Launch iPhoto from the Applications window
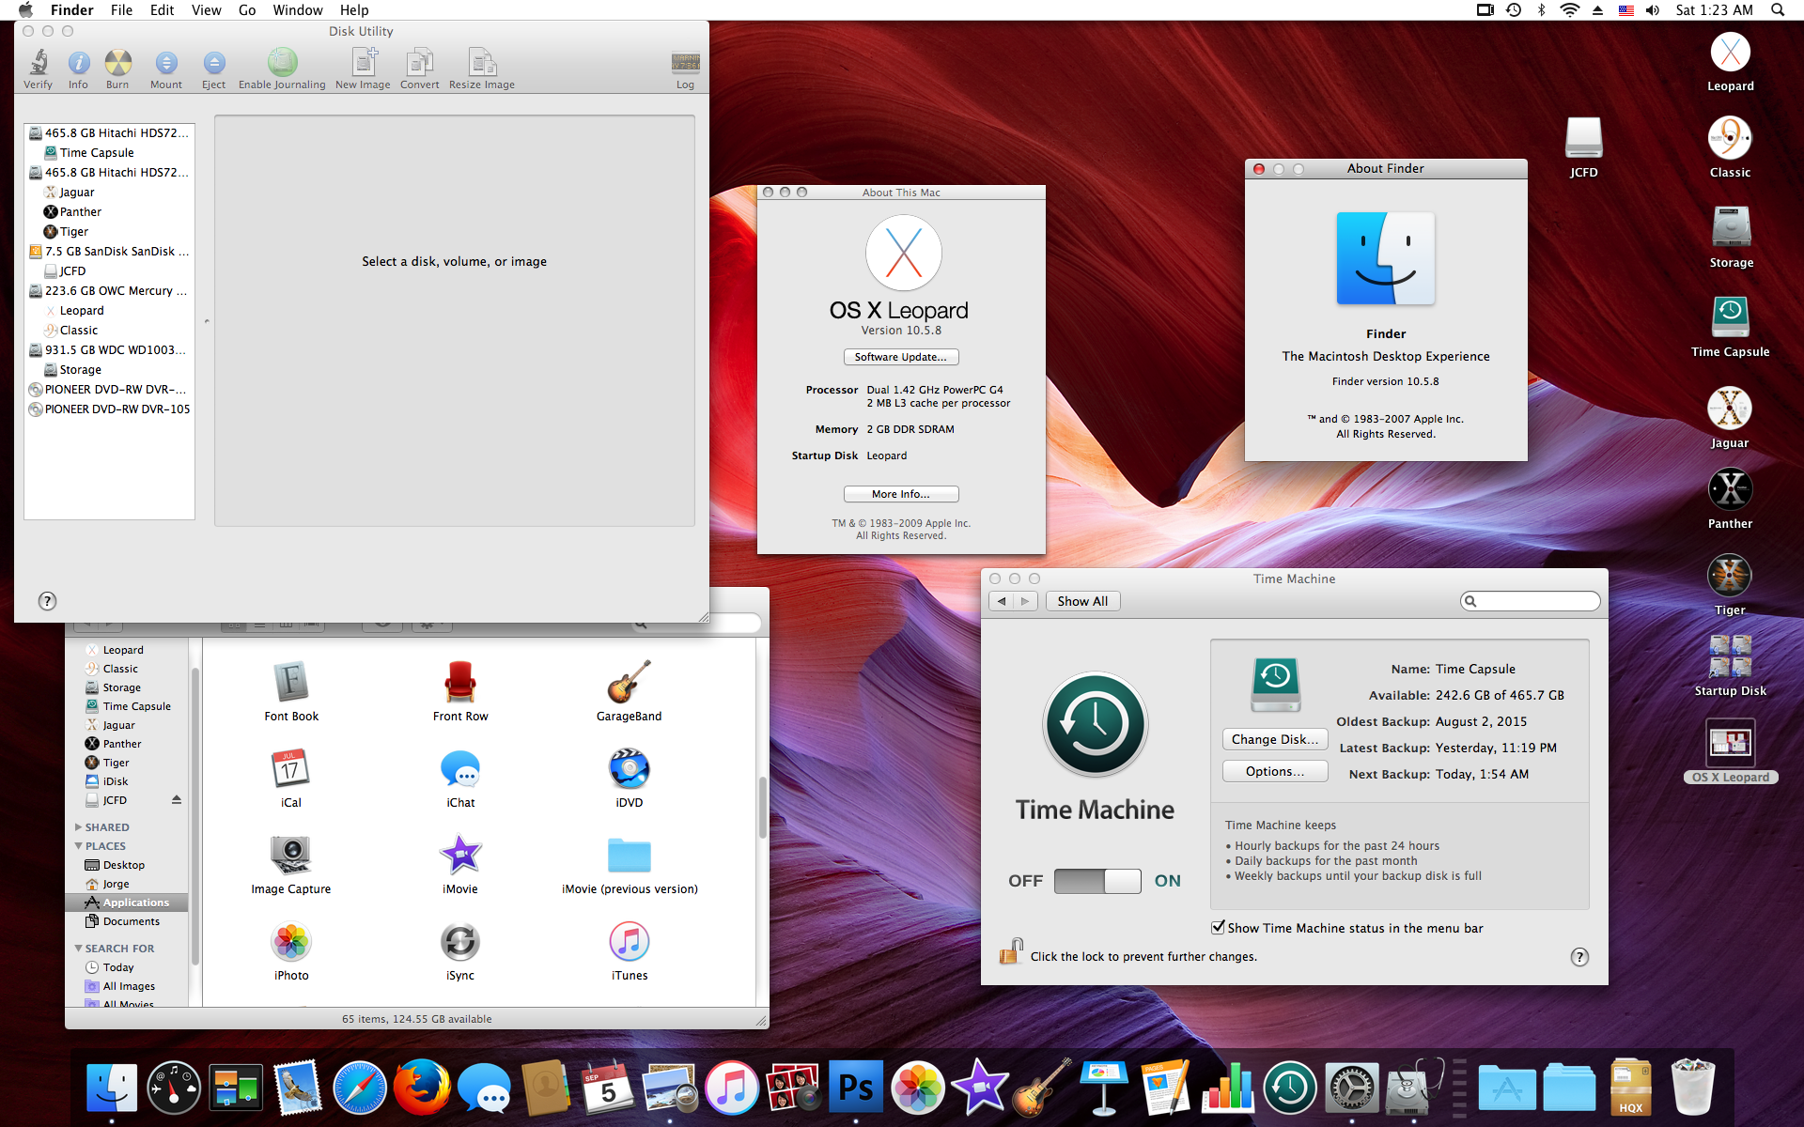The image size is (1804, 1127). 290,944
